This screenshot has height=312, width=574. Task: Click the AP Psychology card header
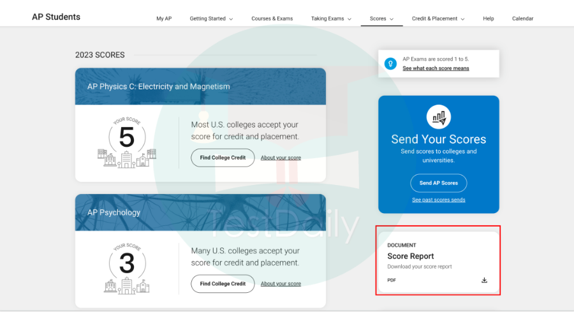200,212
